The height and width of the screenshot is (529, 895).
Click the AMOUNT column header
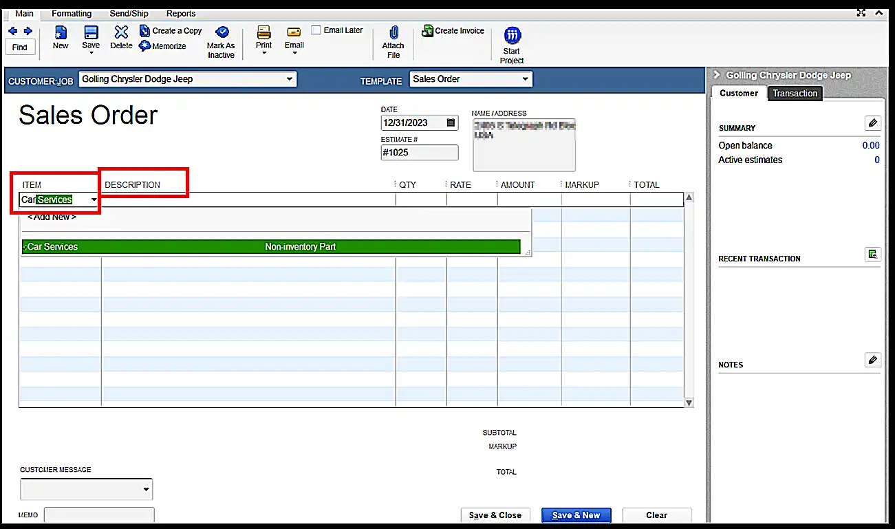click(517, 185)
